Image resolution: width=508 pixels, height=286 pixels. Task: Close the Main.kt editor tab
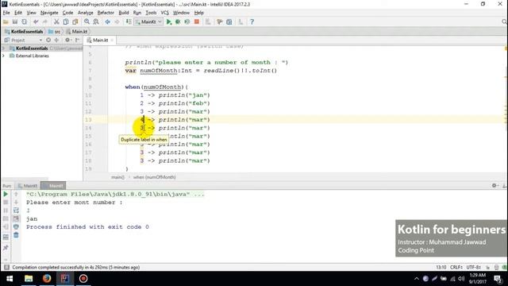click(112, 41)
